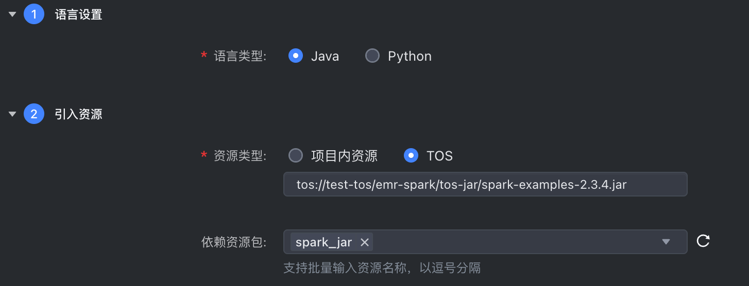The height and width of the screenshot is (286, 749).
Task: Click the step 2 number badge
Action: click(34, 114)
